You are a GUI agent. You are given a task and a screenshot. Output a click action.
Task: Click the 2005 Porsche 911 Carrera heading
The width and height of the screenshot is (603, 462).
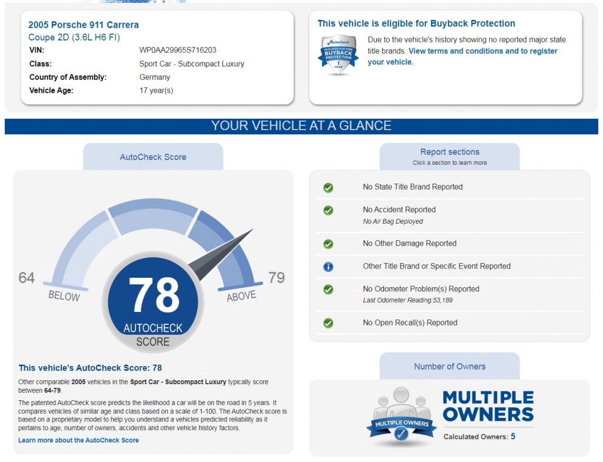point(84,25)
